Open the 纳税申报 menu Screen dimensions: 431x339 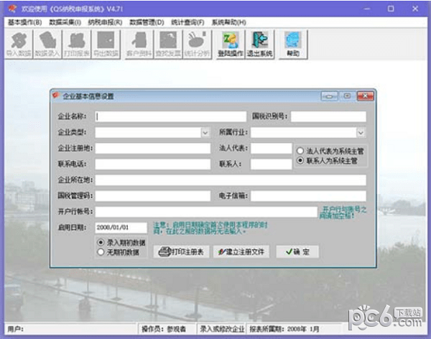tap(105, 22)
